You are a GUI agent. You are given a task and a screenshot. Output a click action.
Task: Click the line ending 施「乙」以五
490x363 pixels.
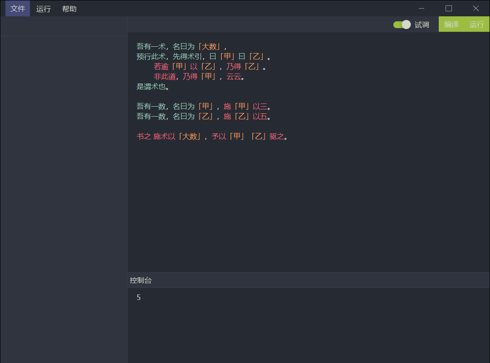coord(204,117)
